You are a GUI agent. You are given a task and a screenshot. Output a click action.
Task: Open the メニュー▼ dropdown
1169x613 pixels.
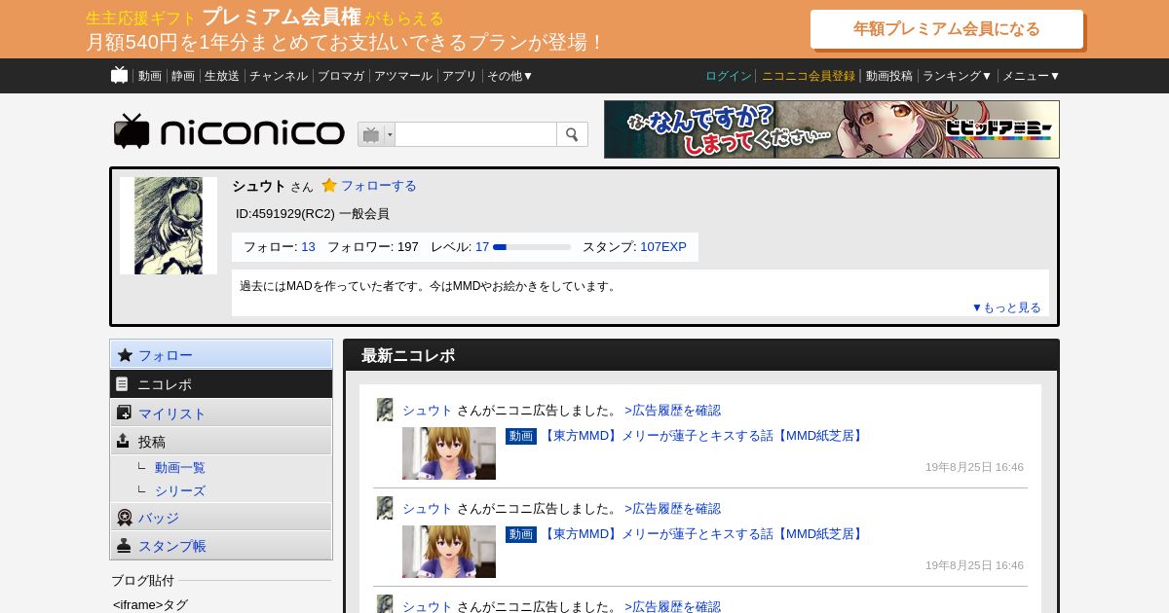(1031, 76)
